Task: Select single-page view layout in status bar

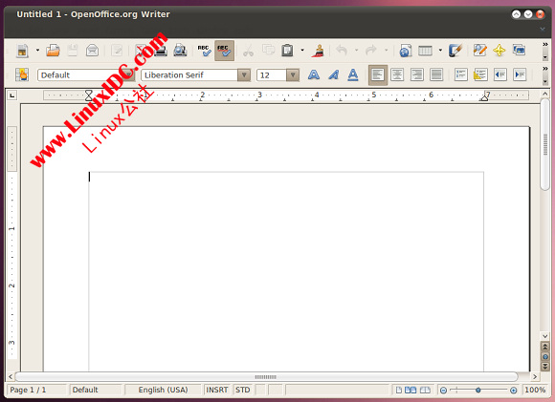Action: pos(399,390)
